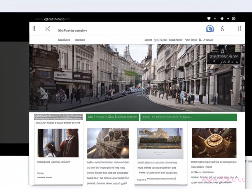Click the double-bar icon at header's left edge

point(34,29)
